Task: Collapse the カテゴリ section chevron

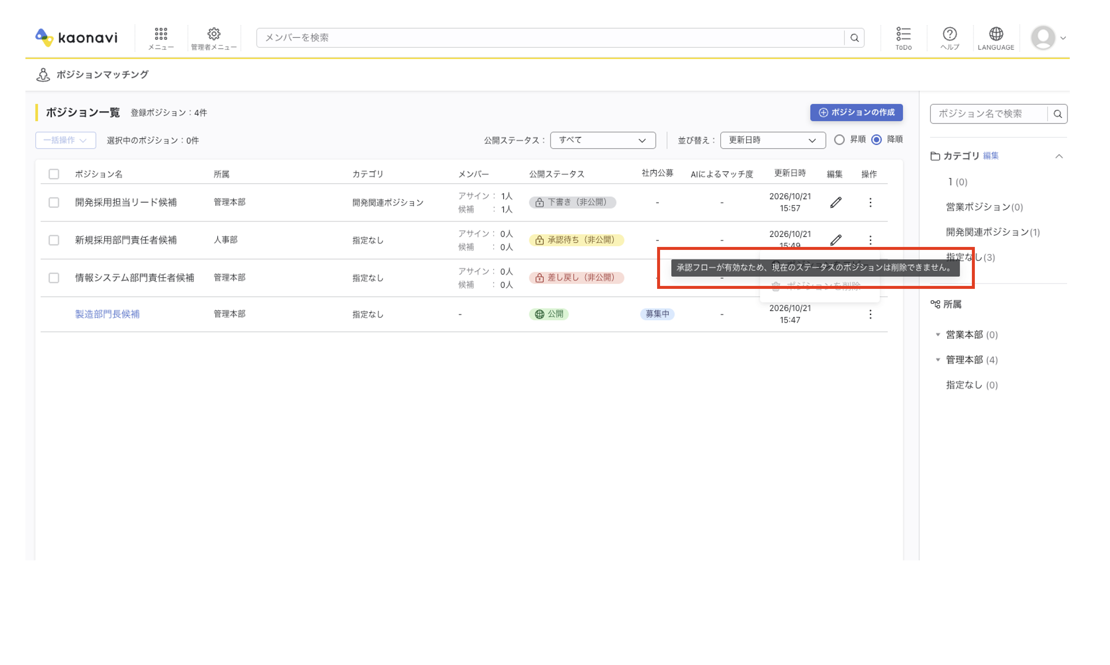Action: click(1058, 156)
